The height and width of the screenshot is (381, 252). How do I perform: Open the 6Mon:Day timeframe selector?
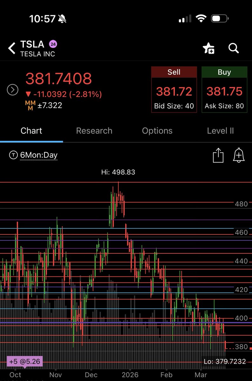(x=39, y=155)
